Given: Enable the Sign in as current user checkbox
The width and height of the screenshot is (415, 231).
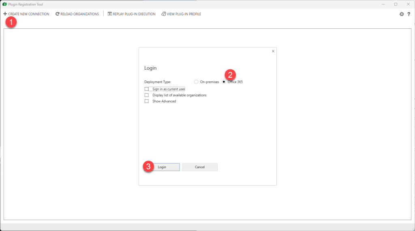Looking at the screenshot, I should (147, 89).
